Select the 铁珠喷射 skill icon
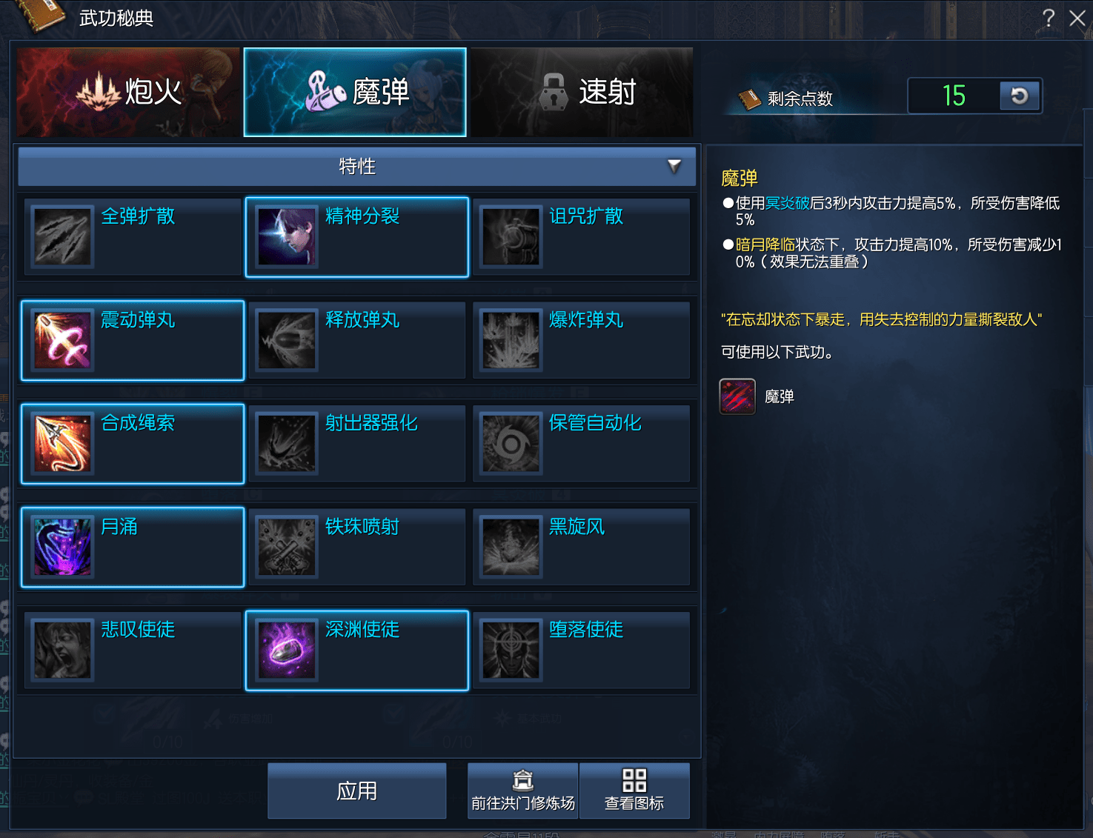The image size is (1093, 838). coord(286,547)
